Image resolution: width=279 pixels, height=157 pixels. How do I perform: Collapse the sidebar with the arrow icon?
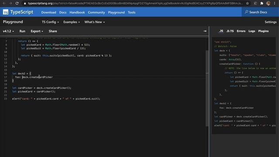205,31
